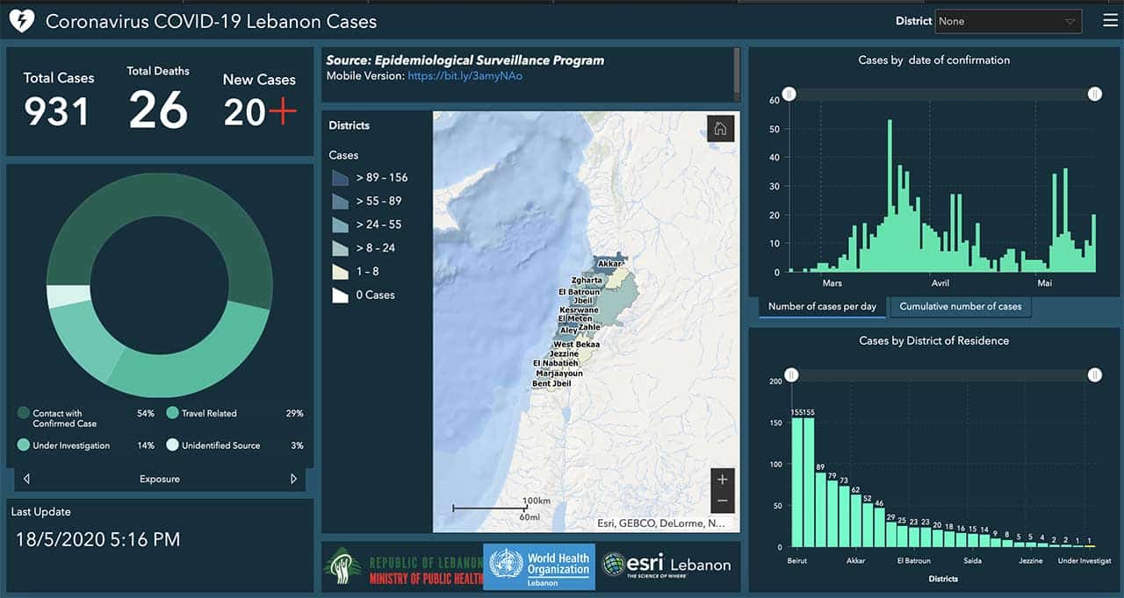Toggle Under Investigation legend entry
The width and height of the screenshot is (1124, 598).
tap(71, 445)
